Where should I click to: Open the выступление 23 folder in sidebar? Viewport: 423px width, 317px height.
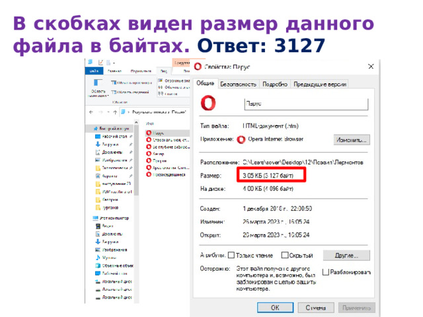pyautogui.click(x=113, y=184)
